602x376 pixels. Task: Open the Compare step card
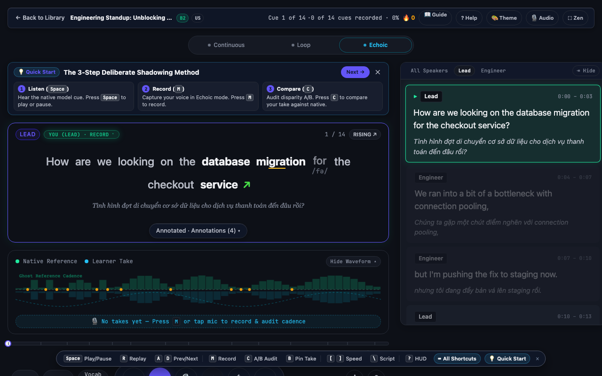[x=323, y=96]
